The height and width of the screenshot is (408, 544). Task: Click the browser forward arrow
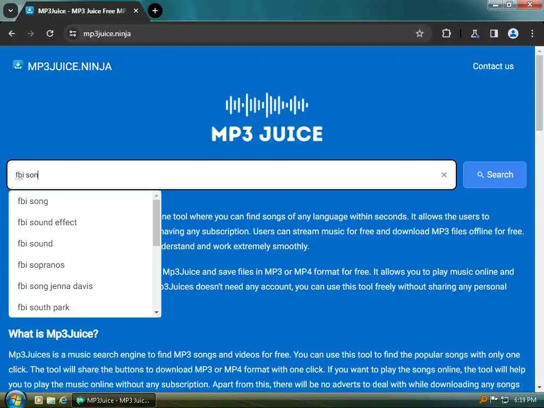(x=31, y=33)
